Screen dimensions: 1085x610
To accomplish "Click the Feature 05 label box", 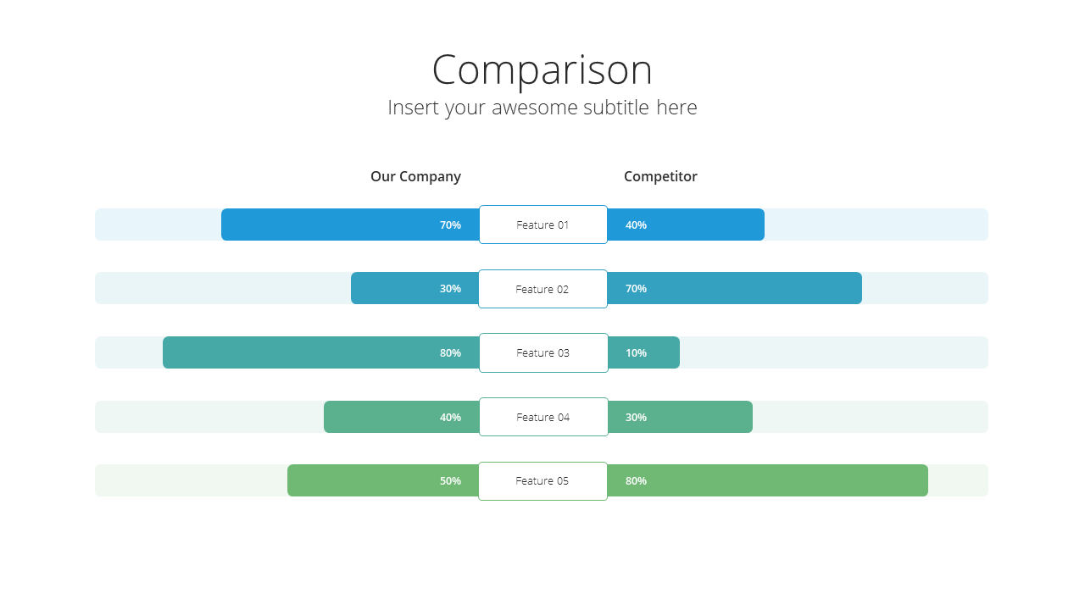I will pos(543,481).
